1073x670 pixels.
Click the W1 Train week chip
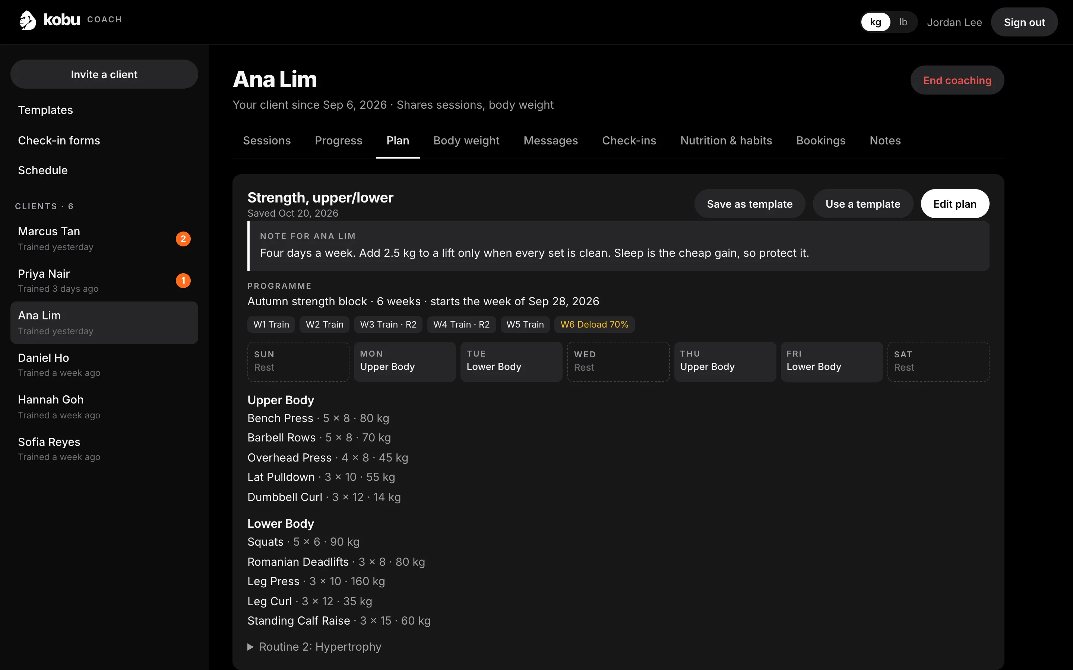(271, 324)
